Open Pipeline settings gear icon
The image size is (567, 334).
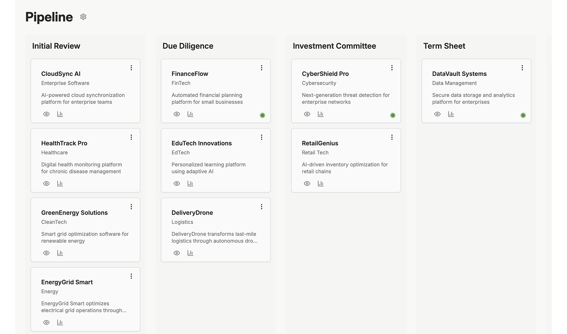(83, 17)
